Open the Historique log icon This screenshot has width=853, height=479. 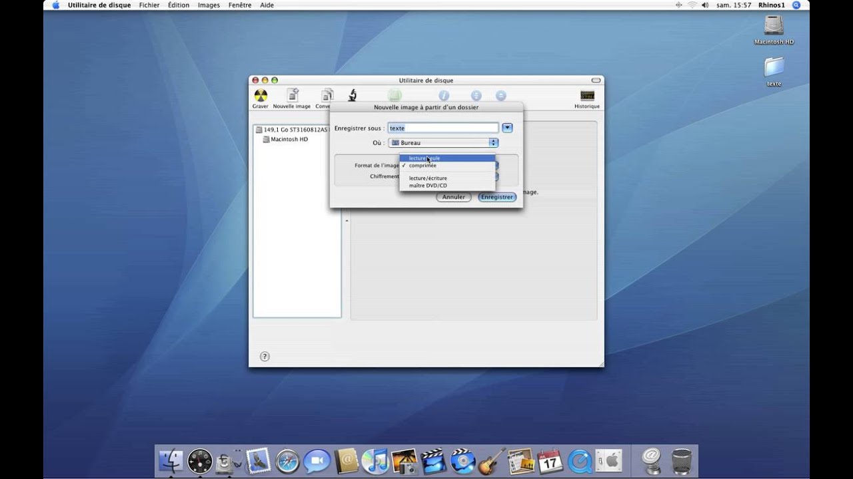pos(587,96)
